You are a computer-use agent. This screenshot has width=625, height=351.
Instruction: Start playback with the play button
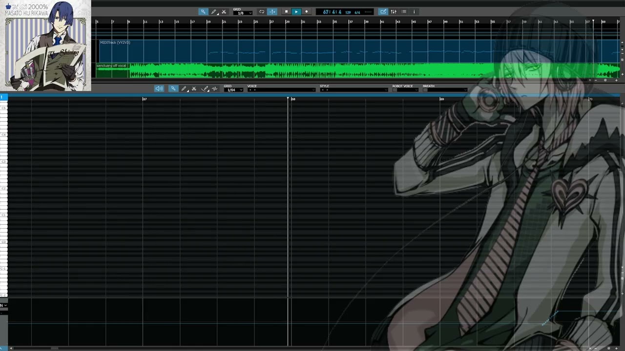[x=296, y=12]
